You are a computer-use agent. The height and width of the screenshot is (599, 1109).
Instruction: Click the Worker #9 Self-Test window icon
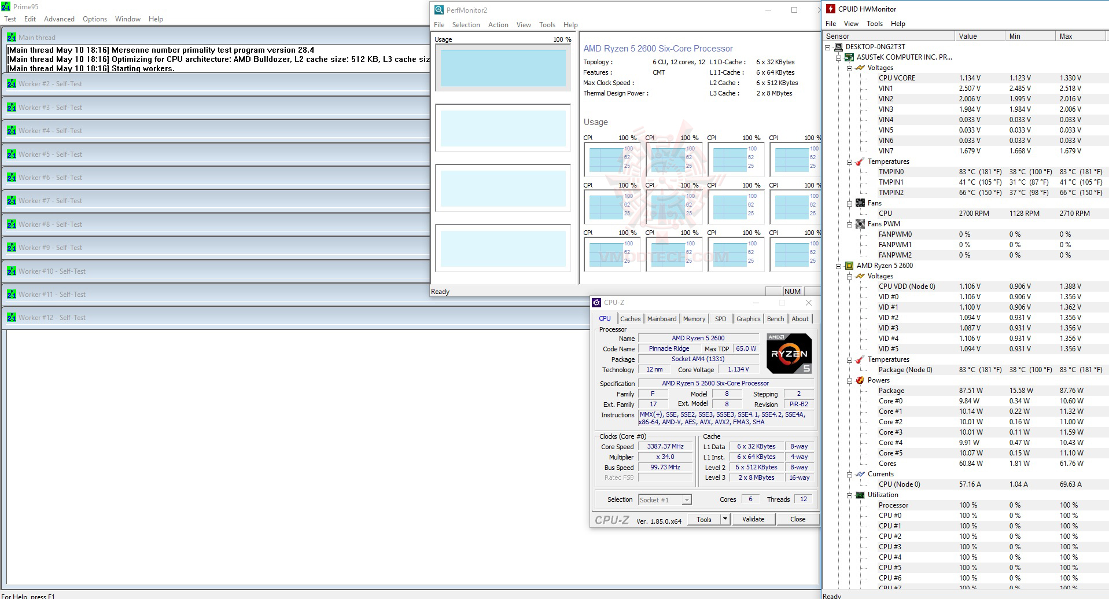(12, 248)
